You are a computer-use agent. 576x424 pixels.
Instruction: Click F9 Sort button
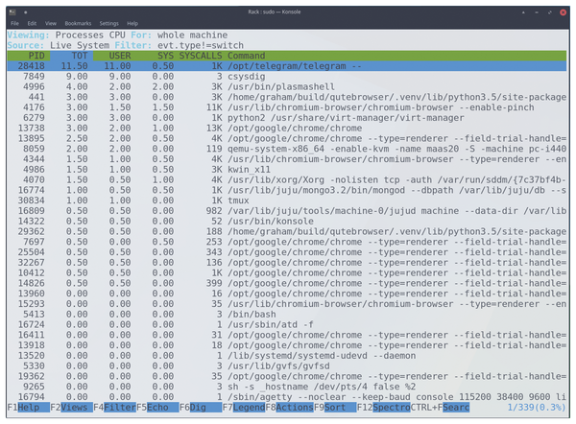(335, 408)
